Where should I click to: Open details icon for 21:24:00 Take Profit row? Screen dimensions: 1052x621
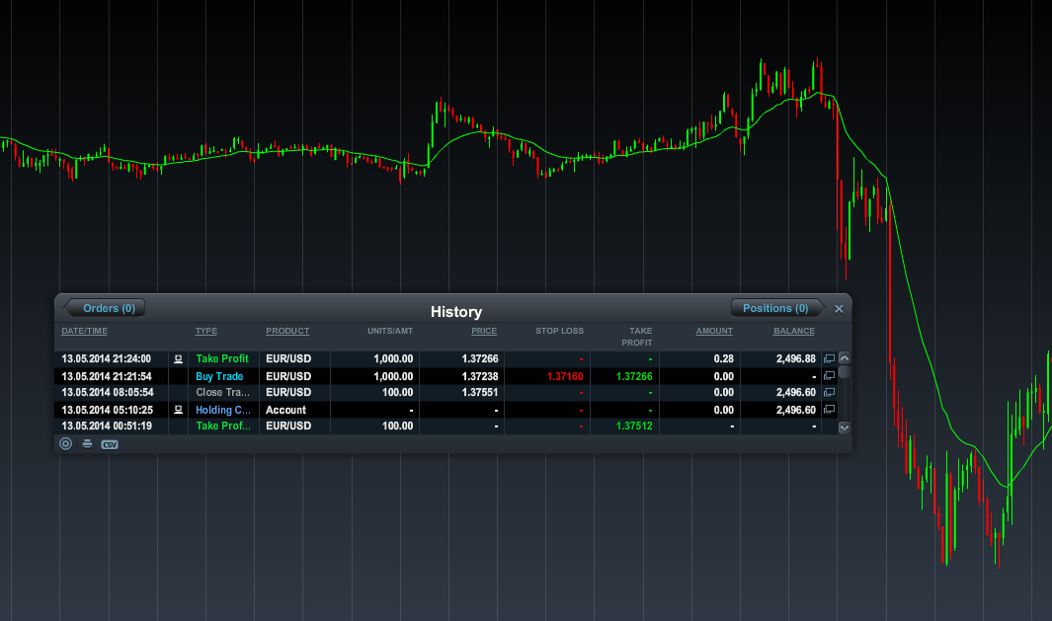(830, 358)
